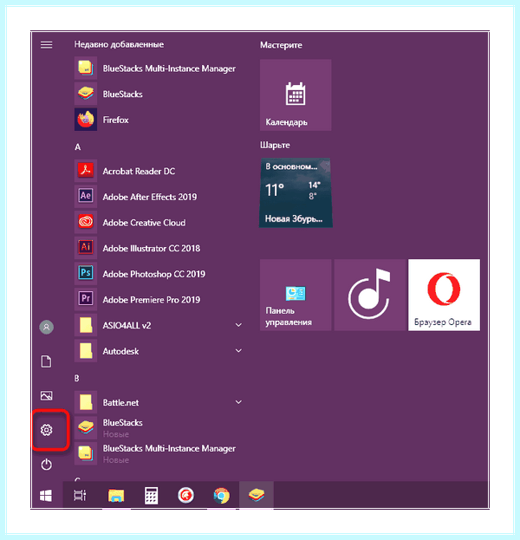Click the top BlueStacks Multi-Instance Manager icon
Screen dimensions: 520x540
coord(86,68)
